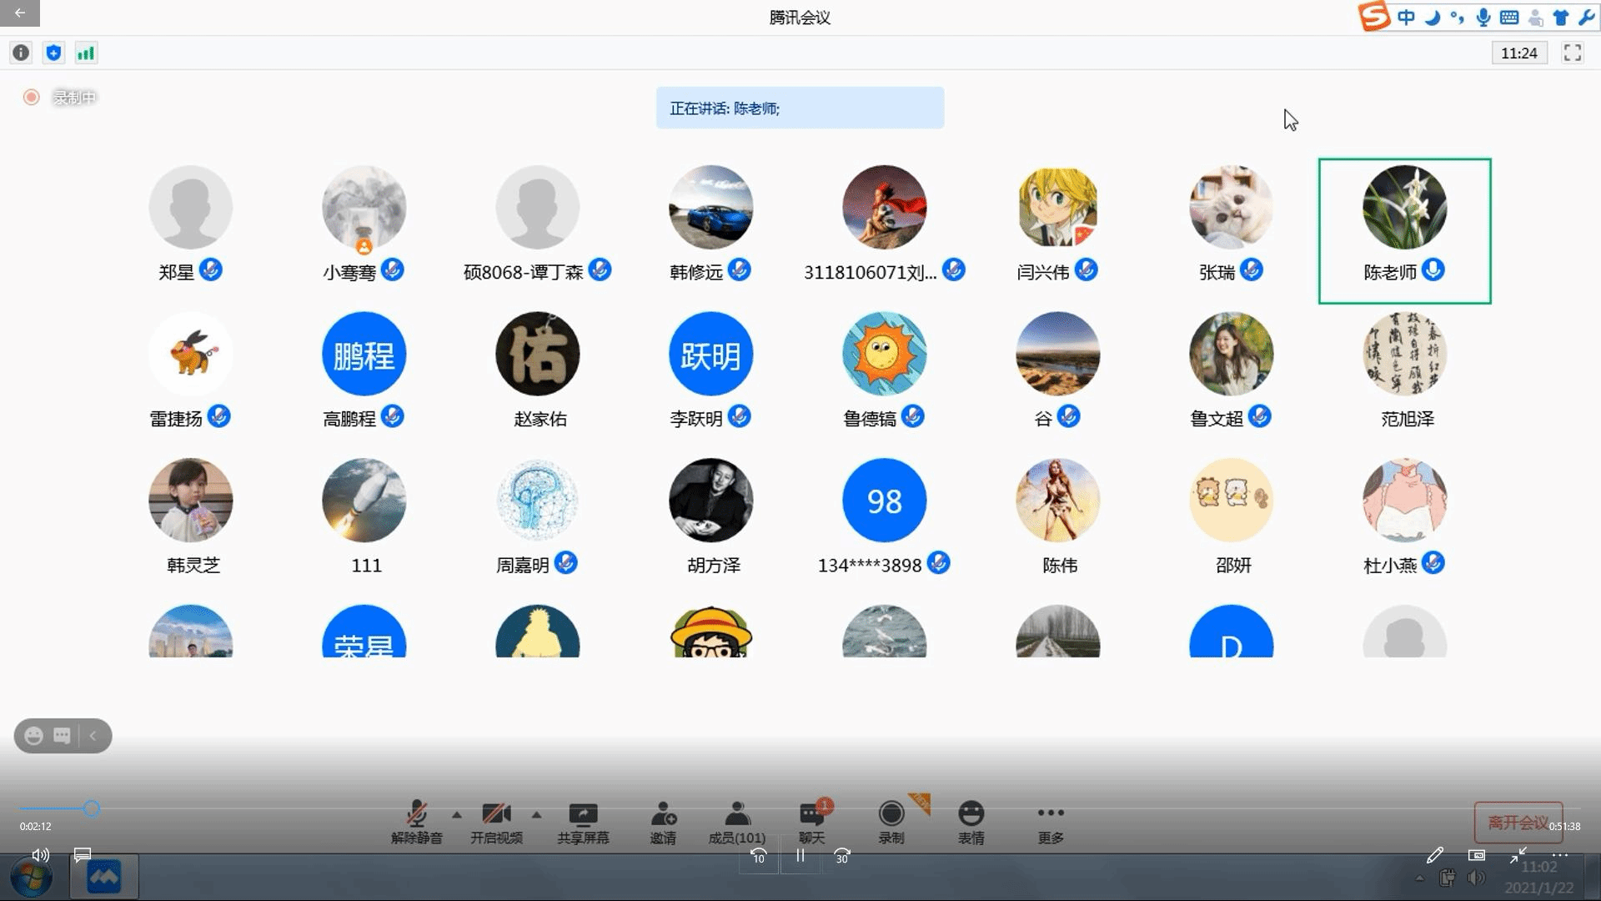The width and height of the screenshot is (1601, 901).
Task: Click the video playback progress slider handle
Action: tap(92, 808)
